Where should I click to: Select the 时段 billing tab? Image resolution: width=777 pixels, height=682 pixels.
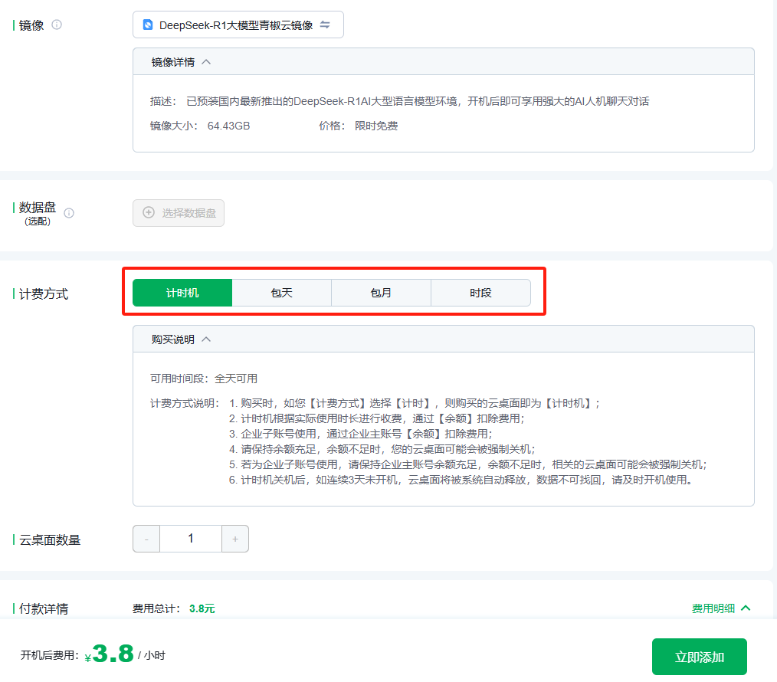480,293
